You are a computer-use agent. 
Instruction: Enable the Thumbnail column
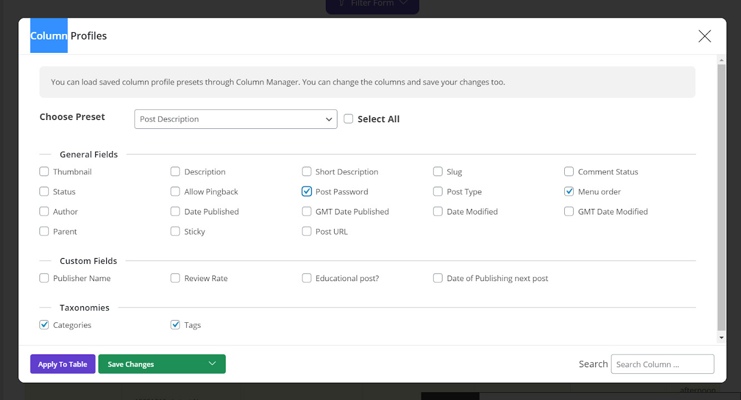(x=44, y=171)
